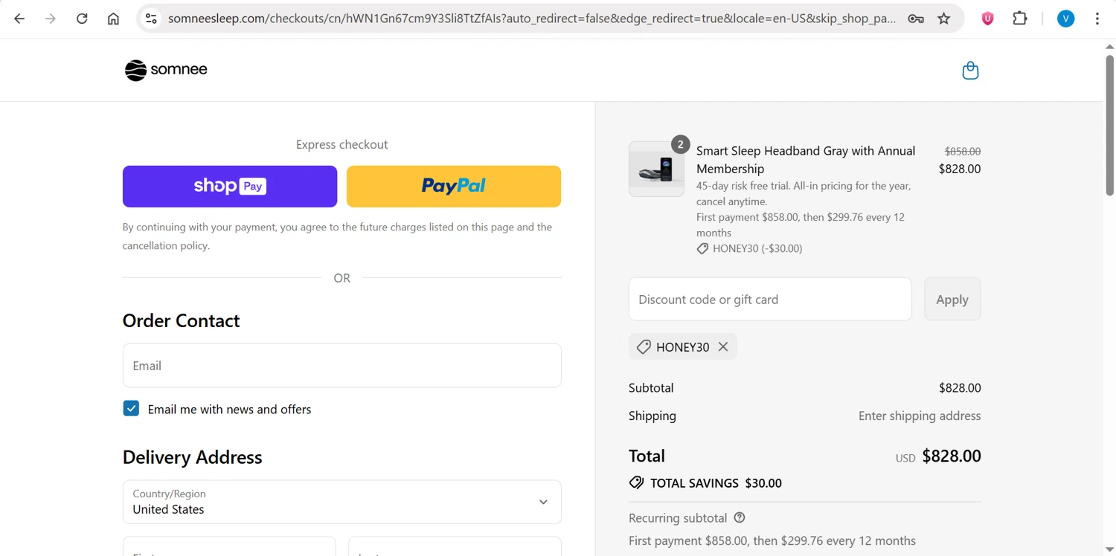Click the browser forward arrow

tap(51, 19)
